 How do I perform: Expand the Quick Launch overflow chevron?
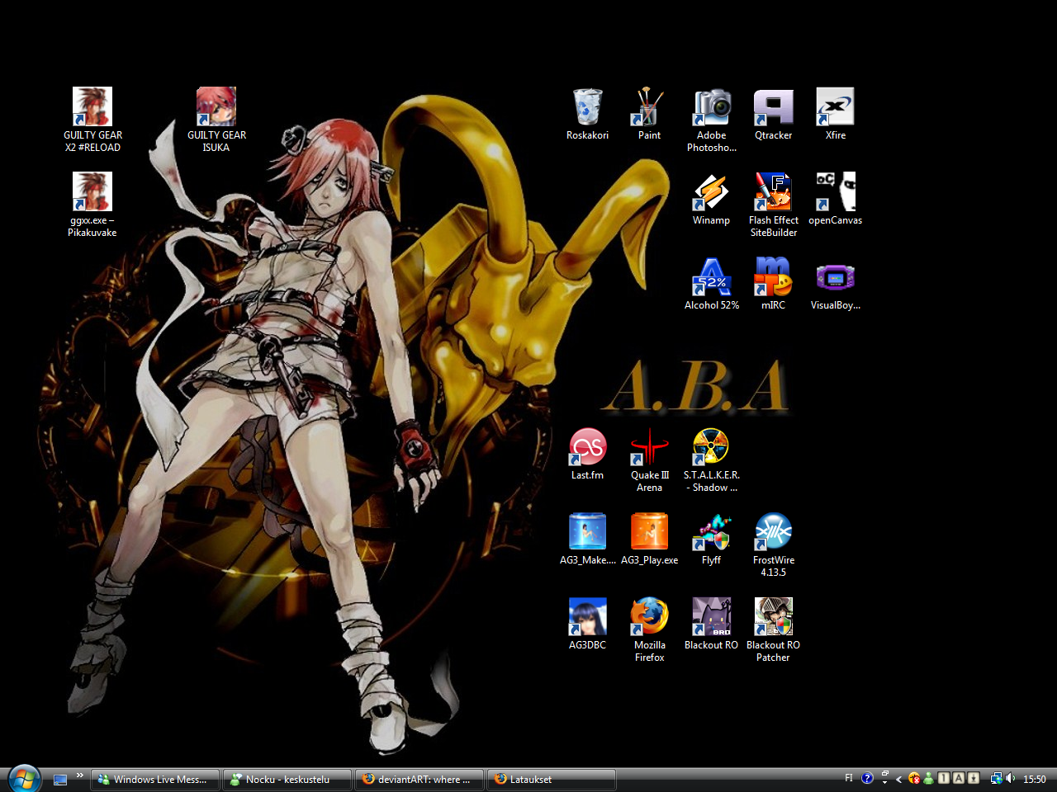80,775
